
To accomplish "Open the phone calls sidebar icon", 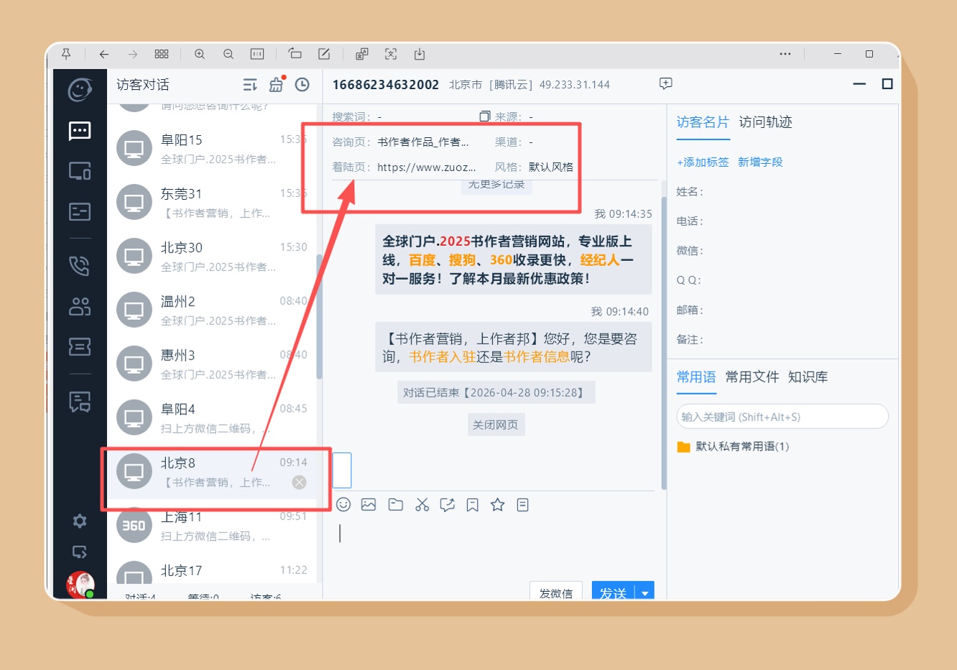I will coord(80,265).
